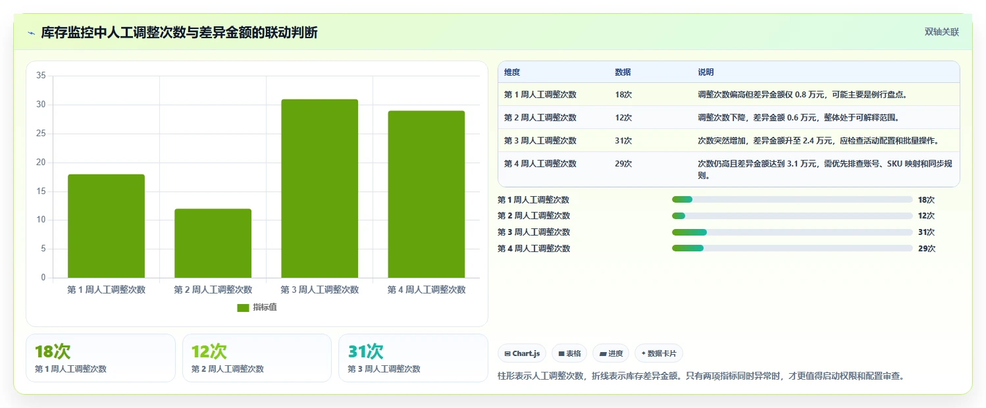This screenshot has width=986, height=408.
Task: Click the 维度 column header
Action: 512,72
